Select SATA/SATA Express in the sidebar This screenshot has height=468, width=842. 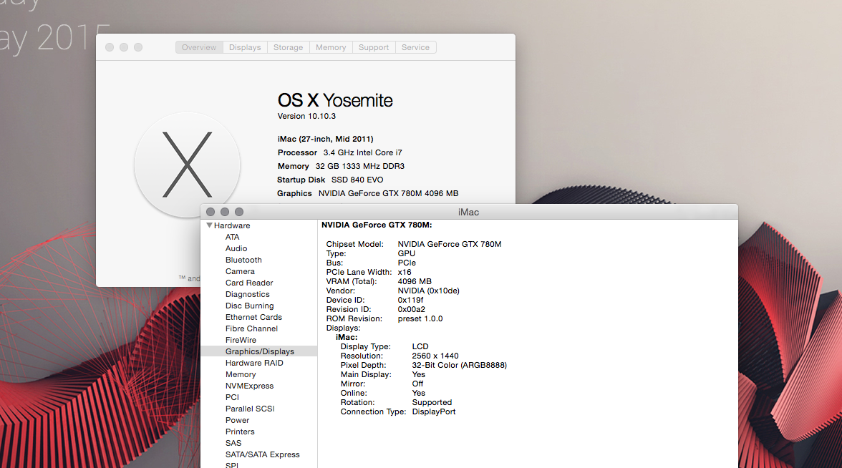[x=263, y=454]
